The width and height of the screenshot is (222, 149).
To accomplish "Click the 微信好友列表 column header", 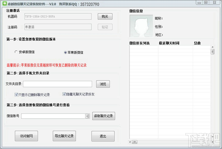I will [139, 43].
